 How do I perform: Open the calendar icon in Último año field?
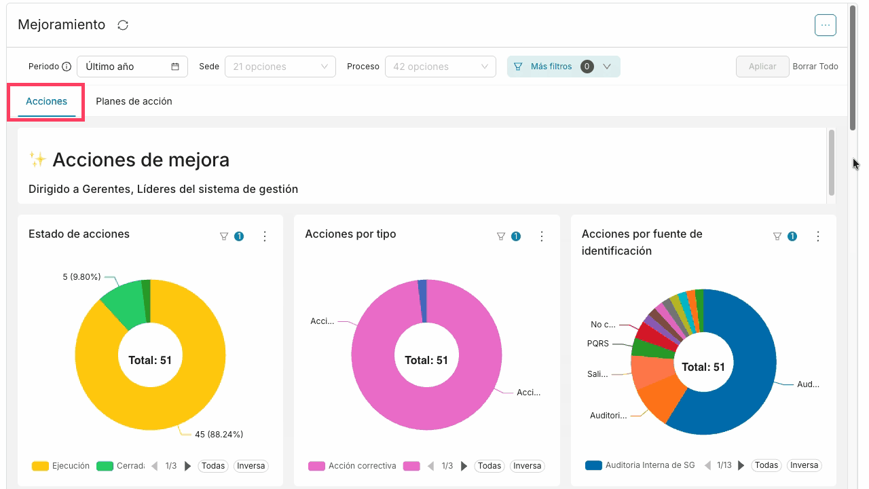click(x=175, y=67)
